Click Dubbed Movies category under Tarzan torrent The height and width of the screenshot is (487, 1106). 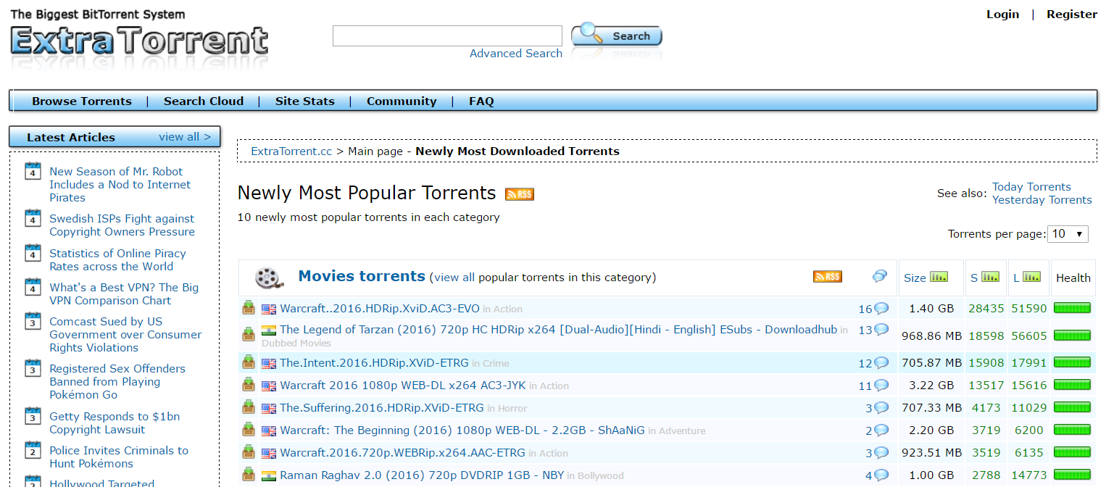tap(296, 344)
